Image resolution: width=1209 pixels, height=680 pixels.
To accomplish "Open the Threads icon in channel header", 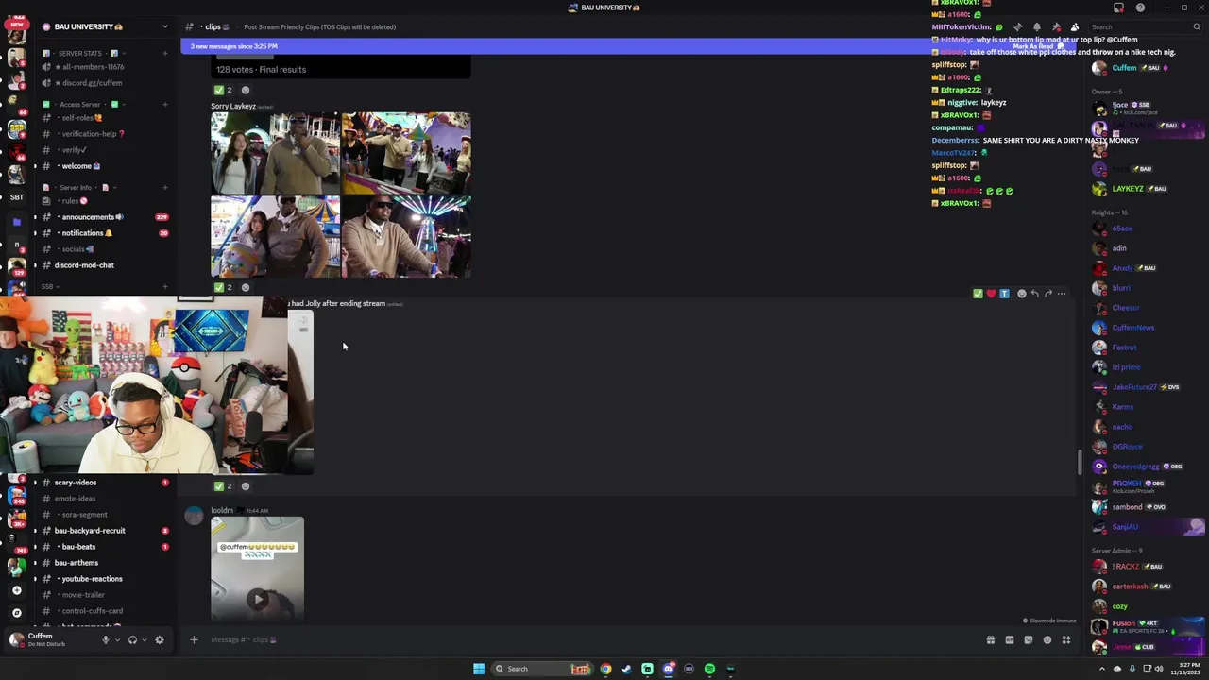I will pyautogui.click(x=1017, y=27).
